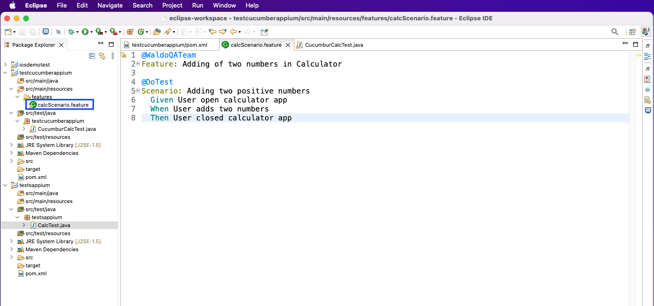The height and width of the screenshot is (306, 654).
Task: Expand the iosdemotest project node
Action: 5,65
